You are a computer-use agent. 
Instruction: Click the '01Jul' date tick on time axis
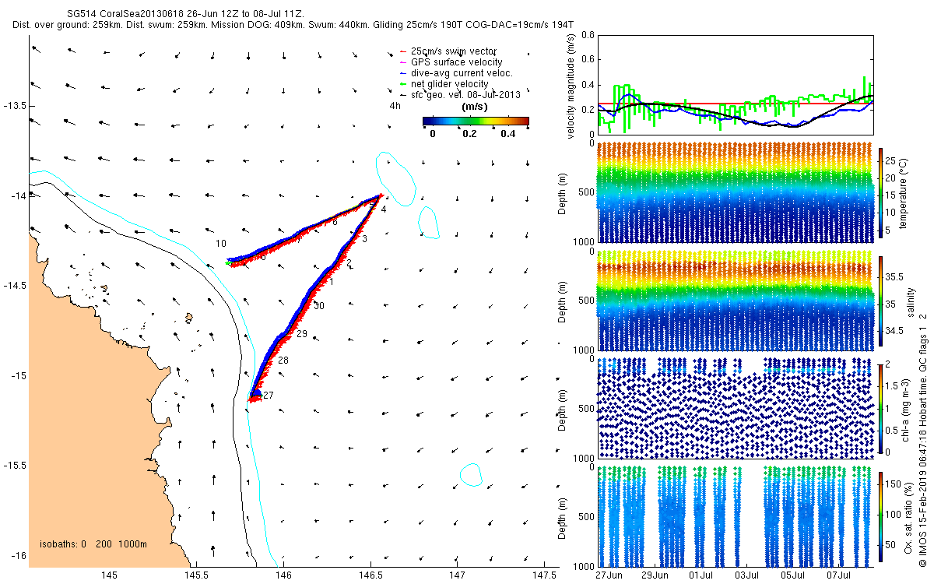coord(701,575)
